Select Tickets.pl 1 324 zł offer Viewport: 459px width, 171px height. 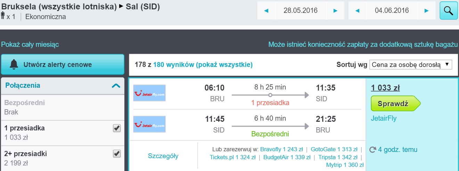pos(233,157)
